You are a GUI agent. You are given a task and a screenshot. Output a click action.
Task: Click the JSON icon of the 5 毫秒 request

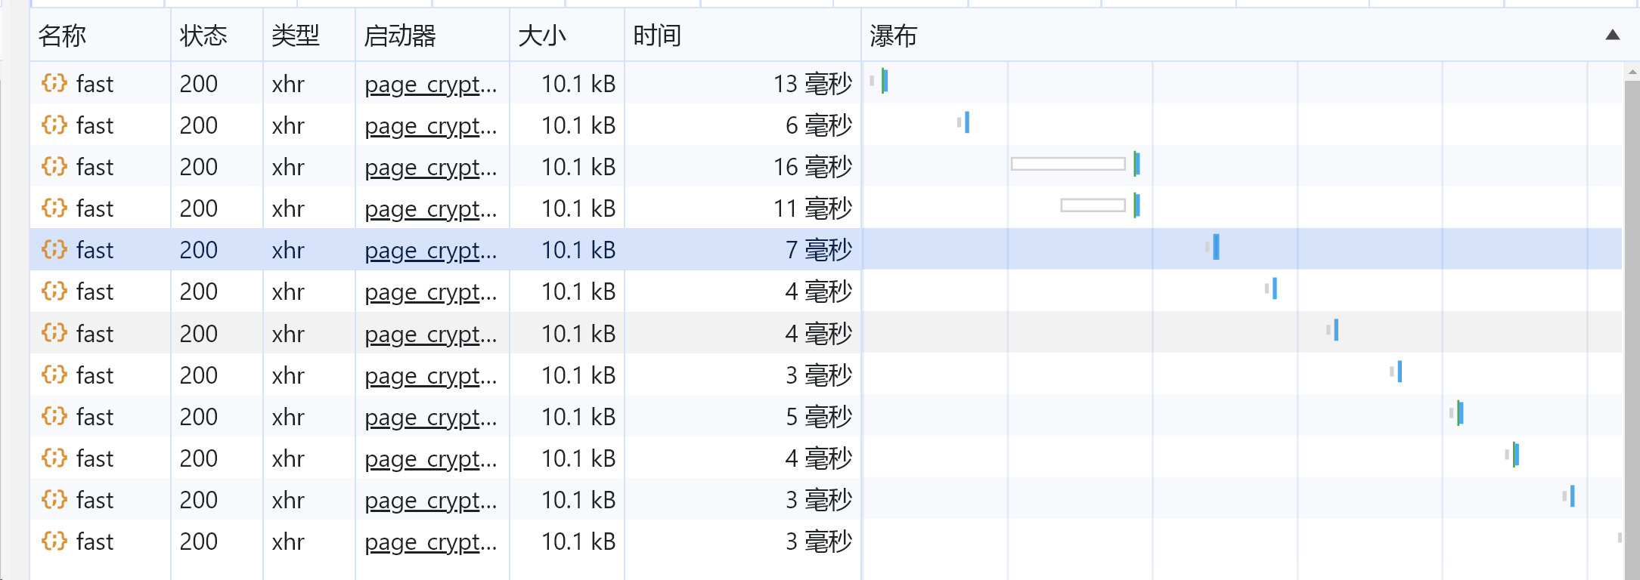[x=54, y=416]
